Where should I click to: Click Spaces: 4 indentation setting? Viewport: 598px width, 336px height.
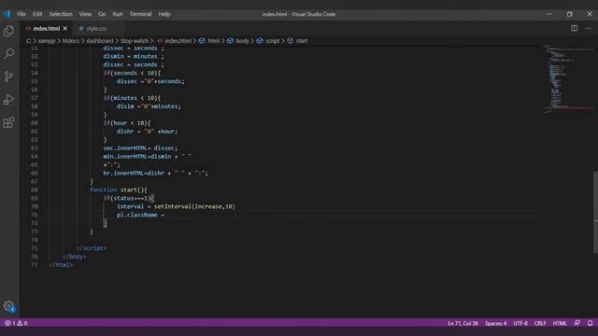(x=496, y=323)
